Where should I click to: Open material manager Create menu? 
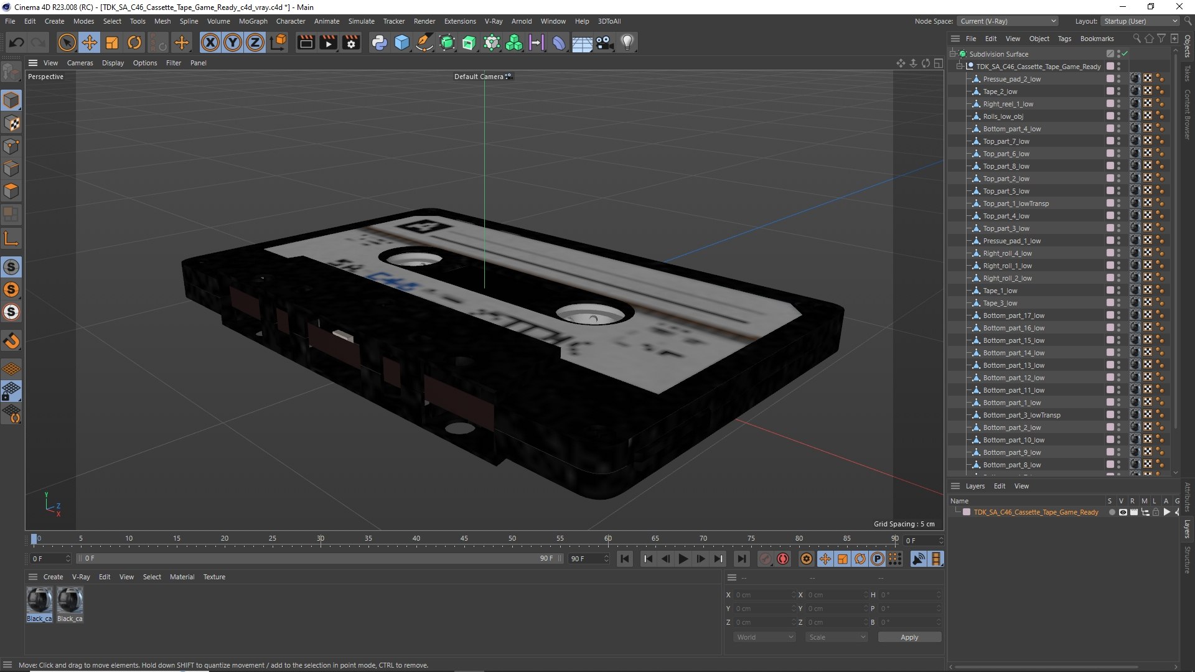pyautogui.click(x=53, y=577)
